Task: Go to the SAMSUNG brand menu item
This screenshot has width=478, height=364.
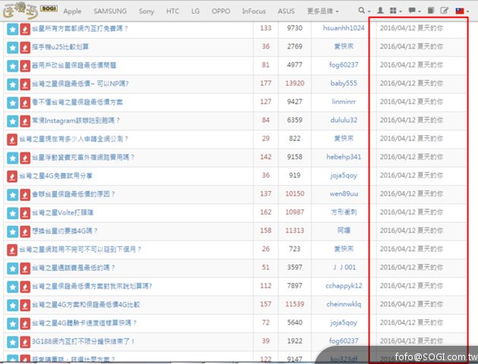Action: coord(110,11)
